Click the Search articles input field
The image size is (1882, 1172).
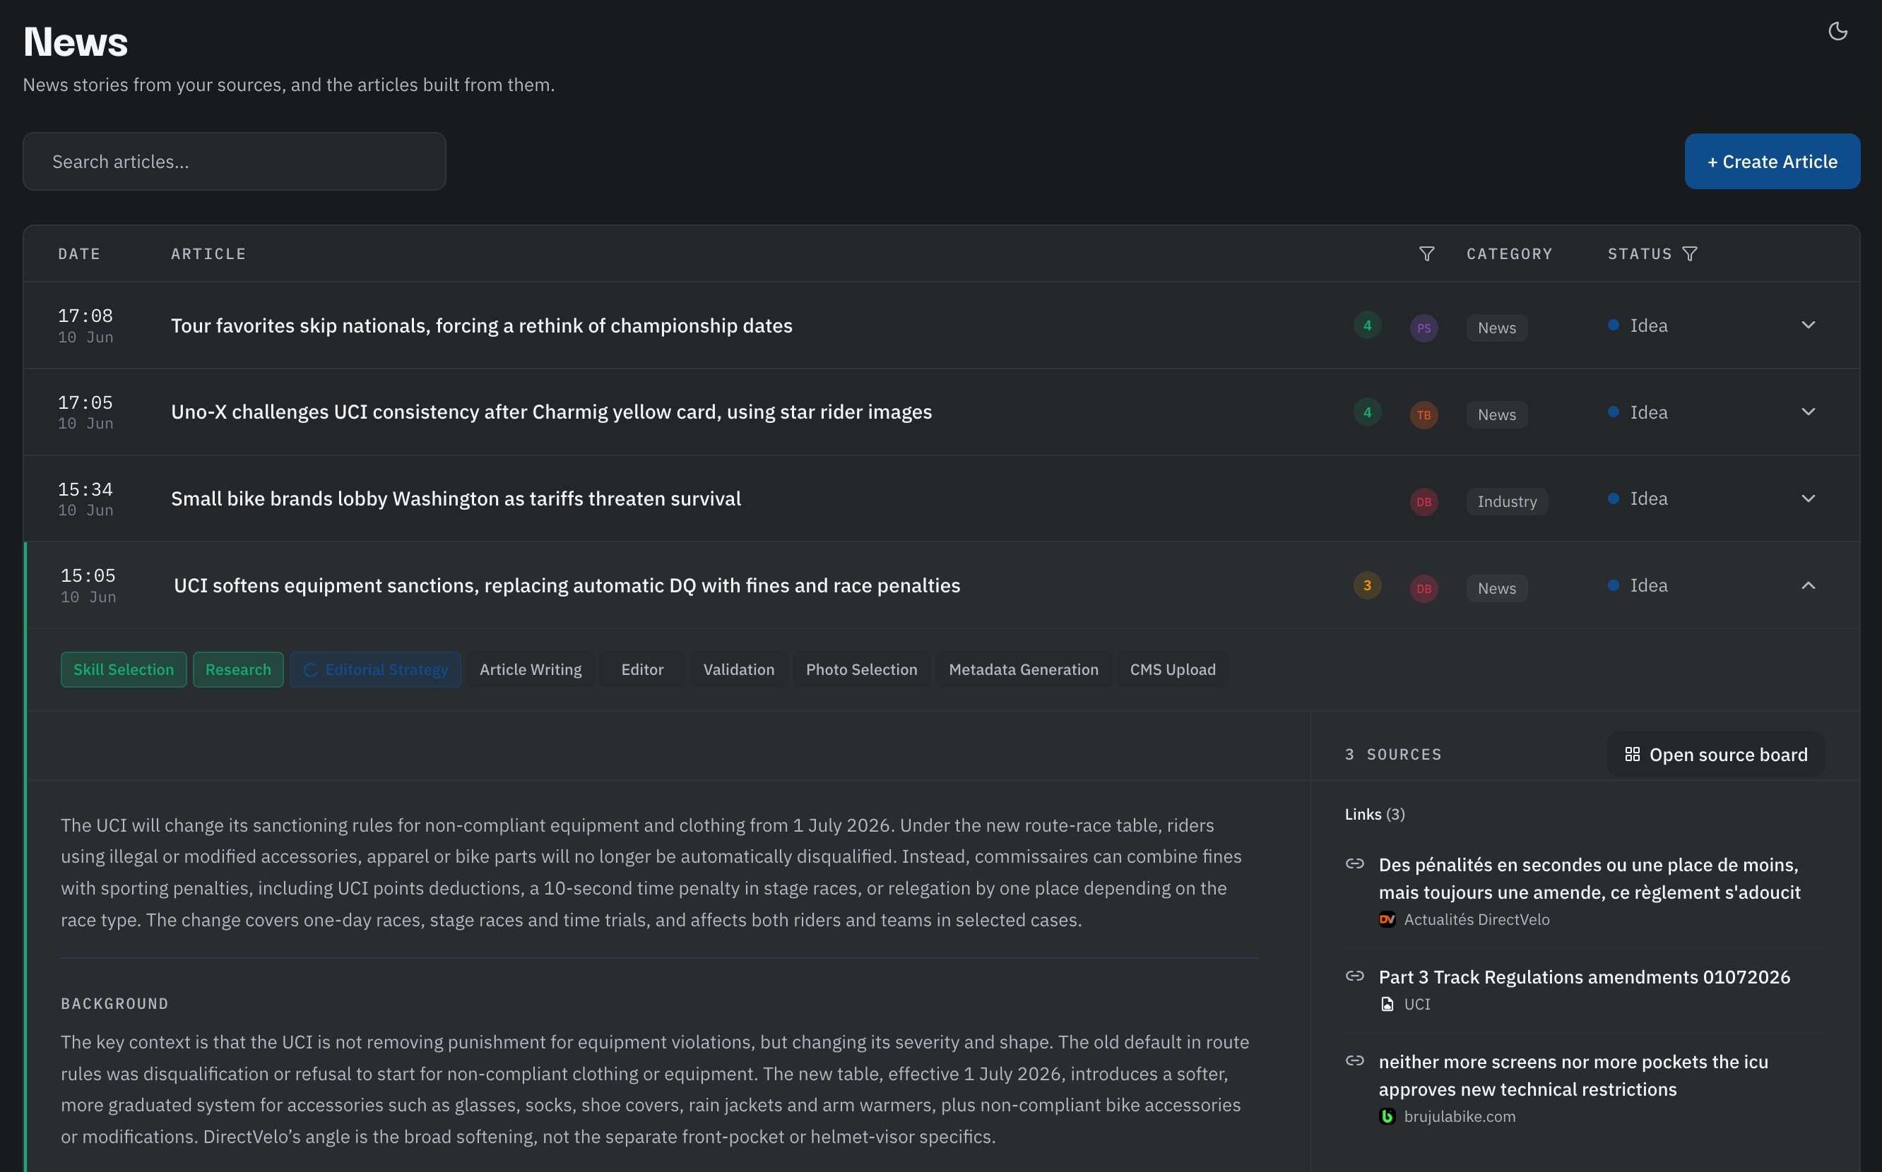click(234, 161)
